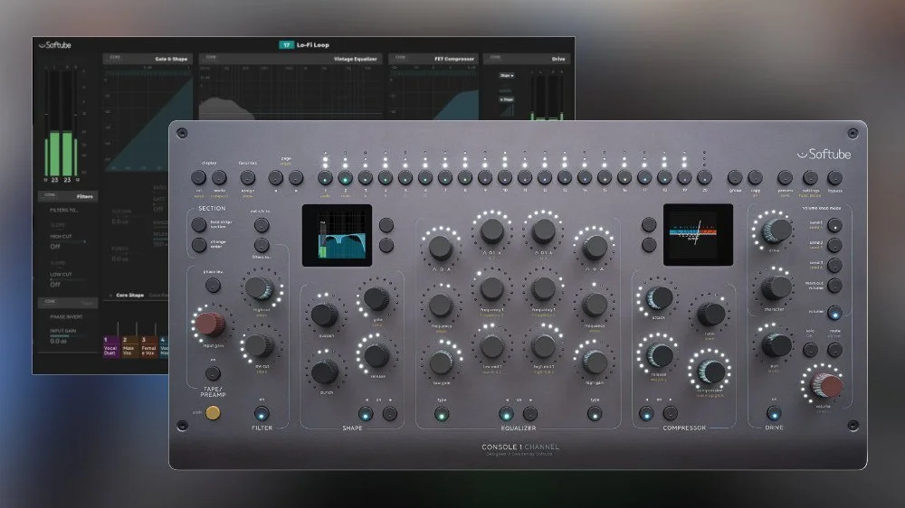The image size is (905, 508).
Task: Hold the yellow shift button
Action: pyautogui.click(x=213, y=413)
